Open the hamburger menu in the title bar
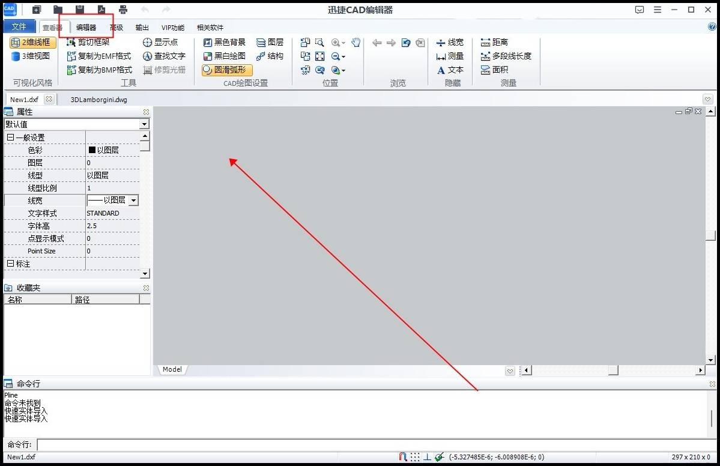This screenshot has height=466, width=720. coord(658,10)
